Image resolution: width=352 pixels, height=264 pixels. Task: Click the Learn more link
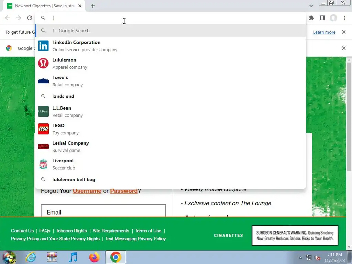tap(324, 32)
